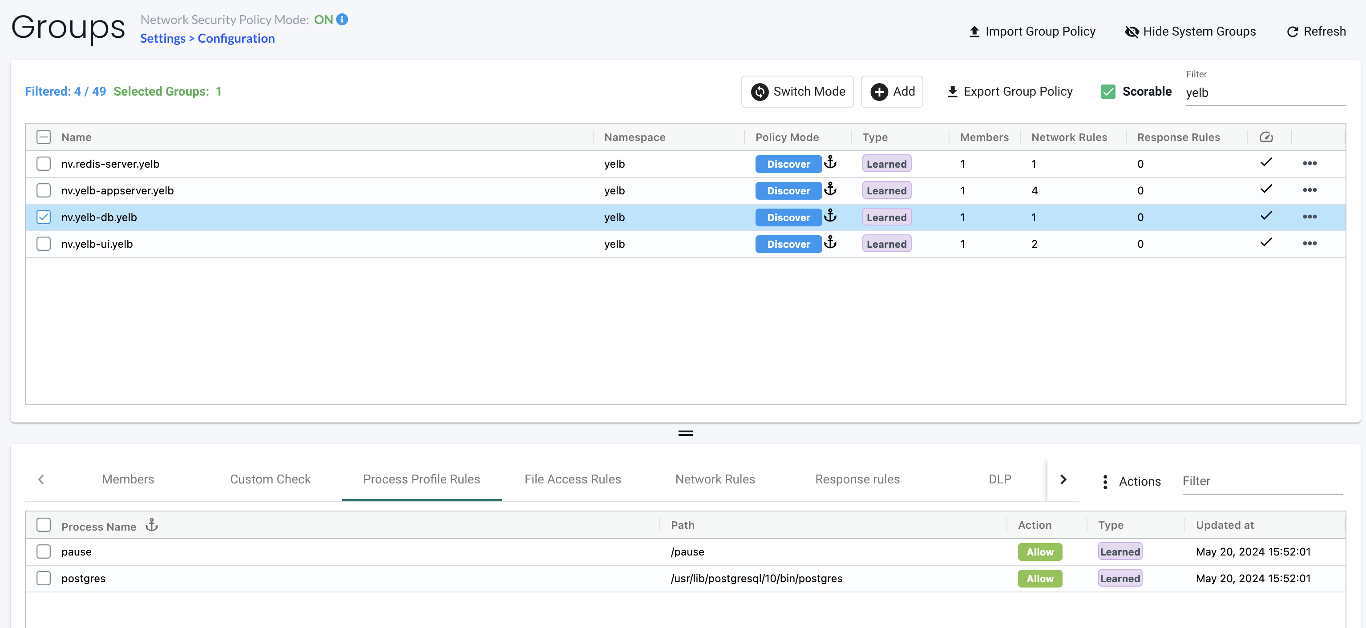1366x628 pixels.
Task: Open the Actions dropdown menu
Action: coord(1132,481)
